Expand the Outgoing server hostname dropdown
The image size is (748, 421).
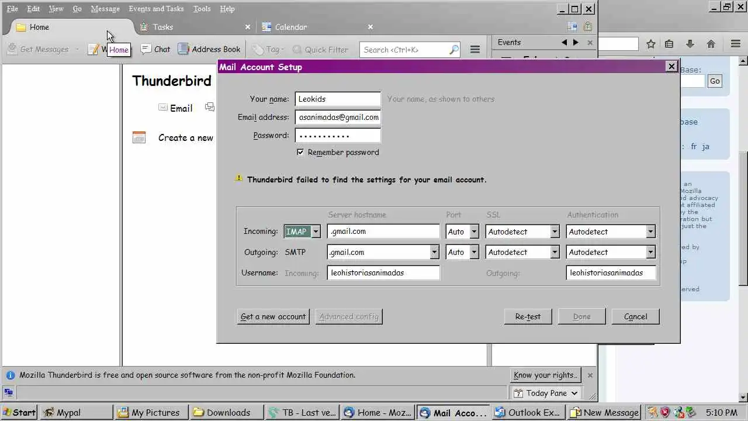coord(434,252)
